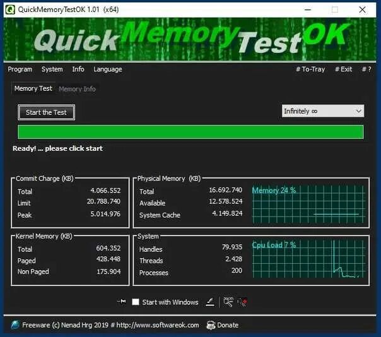Open the Program menu
Viewport: 381px width, 337px height.
click(20, 69)
